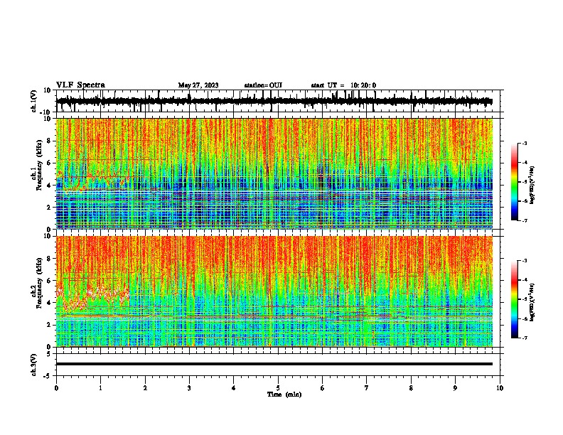
Task: Click time axis tick label "1"
Action: pos(100,388)
